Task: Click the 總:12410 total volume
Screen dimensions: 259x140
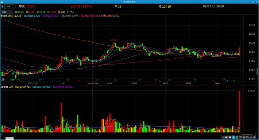Action: coord(165,6)
